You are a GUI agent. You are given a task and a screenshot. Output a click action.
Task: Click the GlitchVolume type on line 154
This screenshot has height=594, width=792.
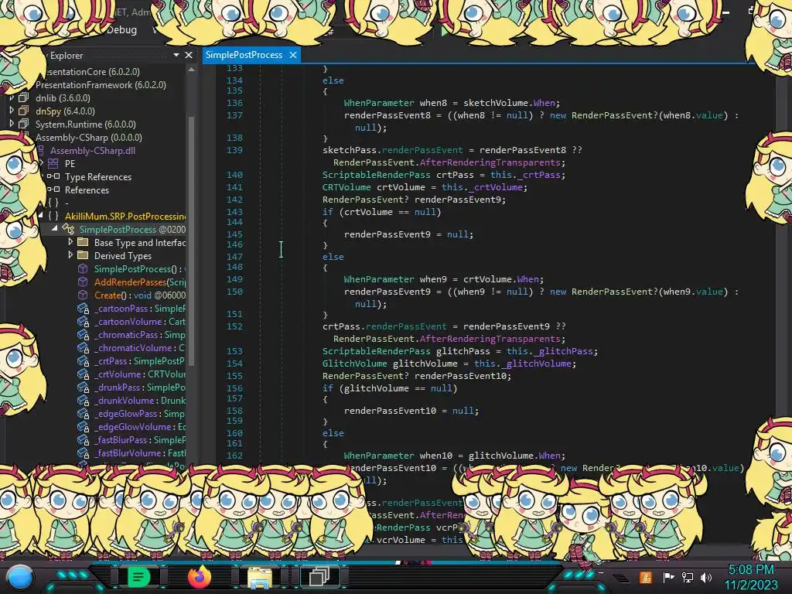coord(354,364)
